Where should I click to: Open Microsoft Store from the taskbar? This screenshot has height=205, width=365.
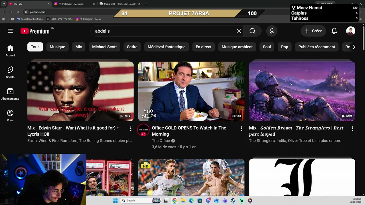tap(200, 200)
